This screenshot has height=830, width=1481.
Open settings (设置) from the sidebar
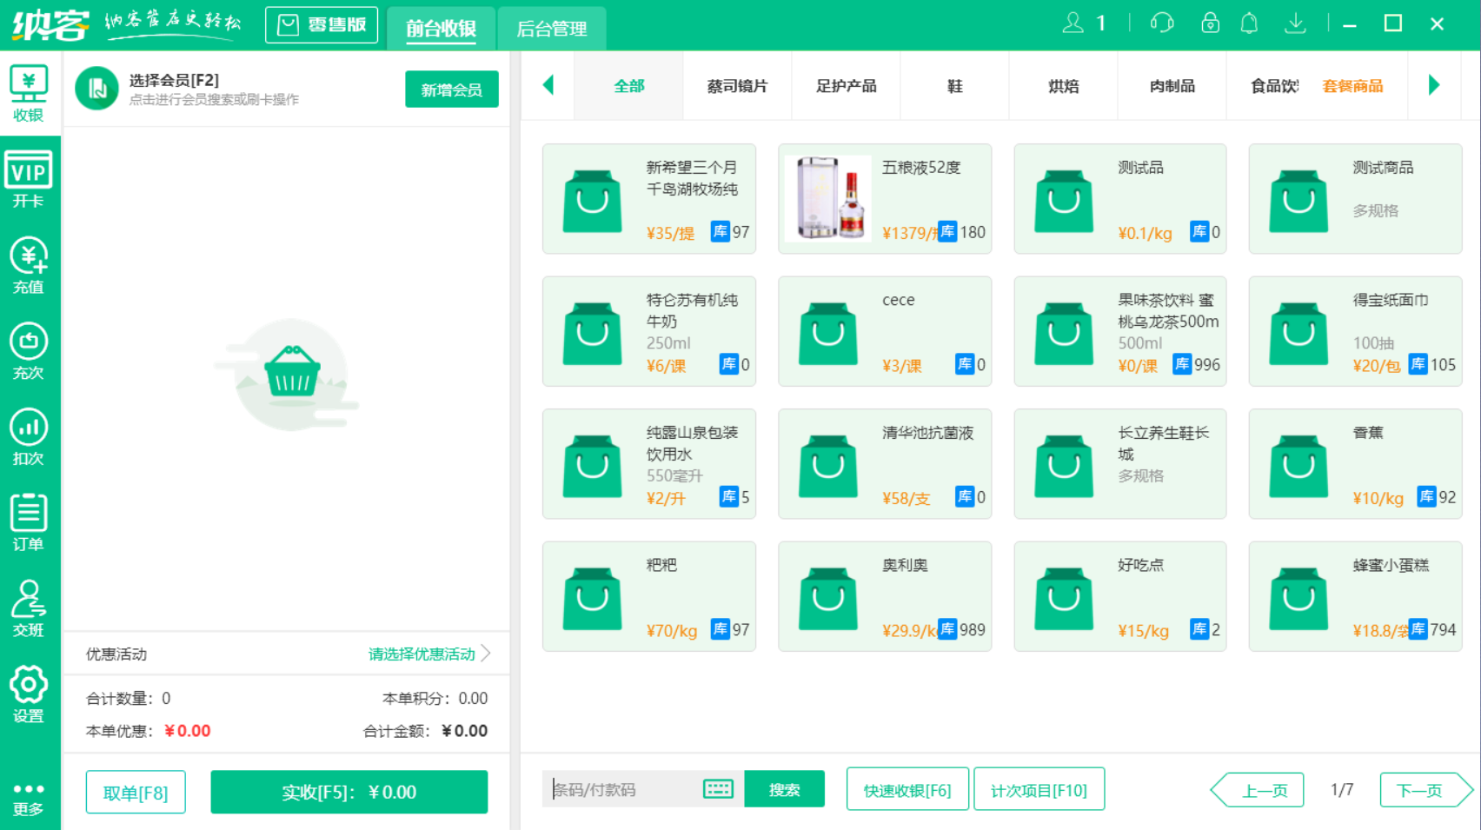point(29,694)
